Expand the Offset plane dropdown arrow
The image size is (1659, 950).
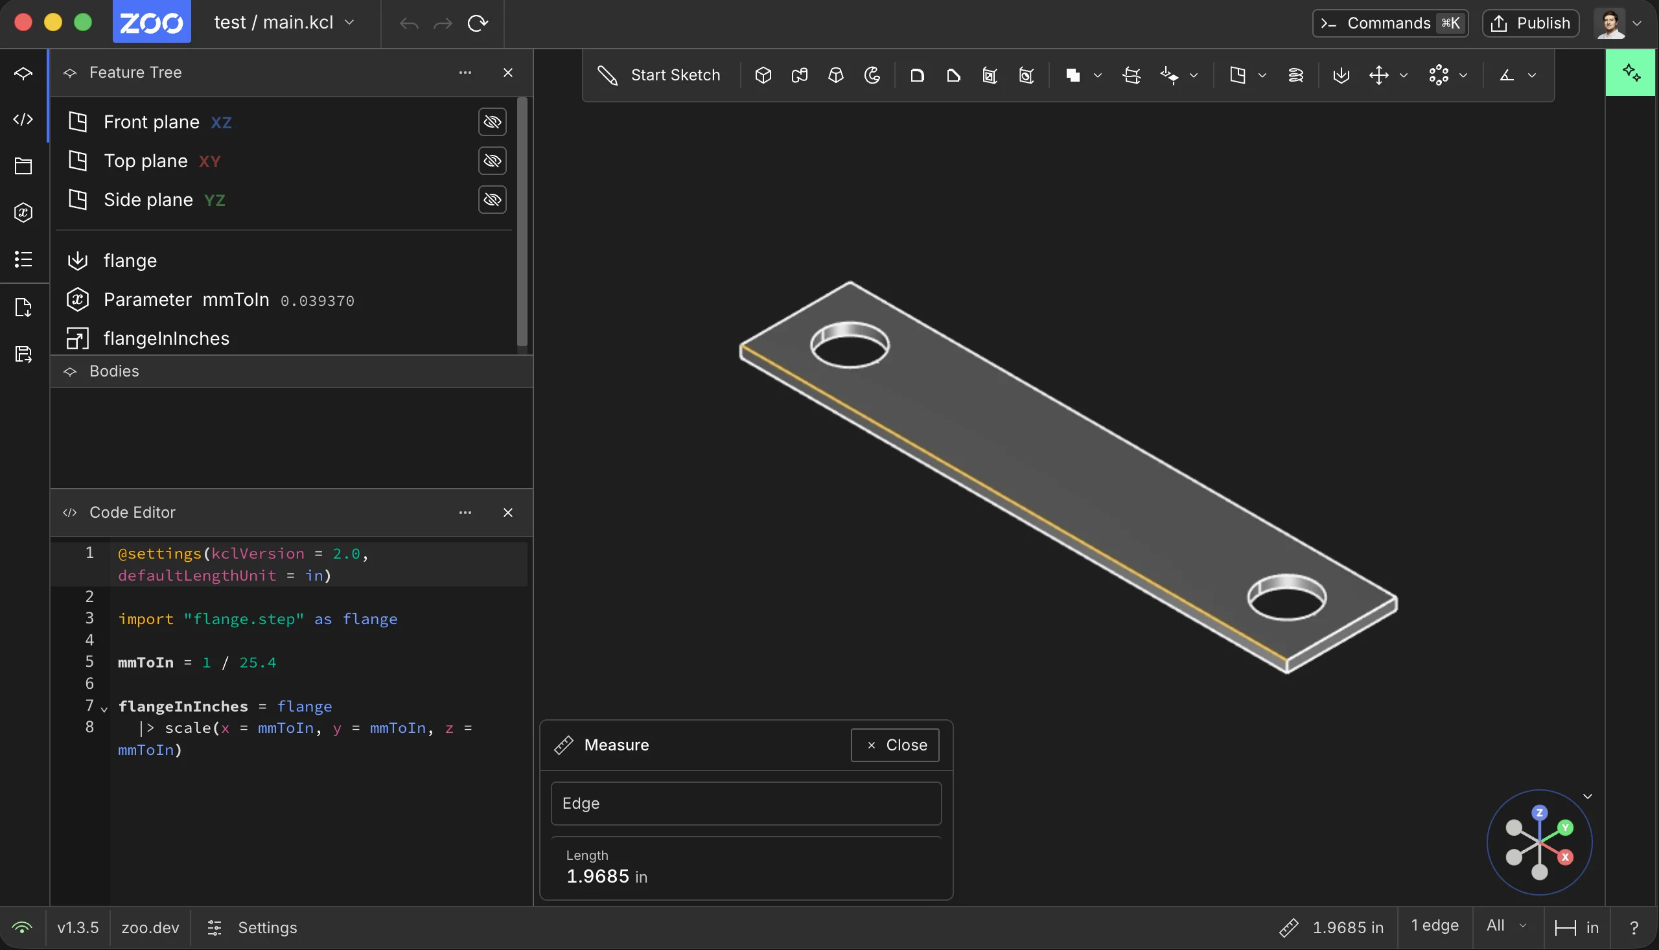(1262, 76)
